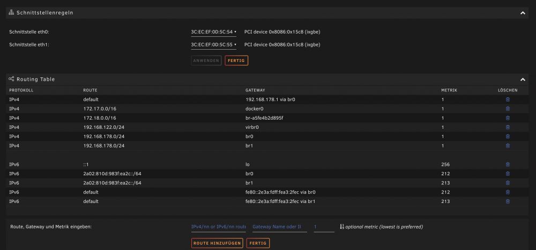The image size is (536, 250).
Task: Click the Löschen column header
Action: tap(508, 90)
